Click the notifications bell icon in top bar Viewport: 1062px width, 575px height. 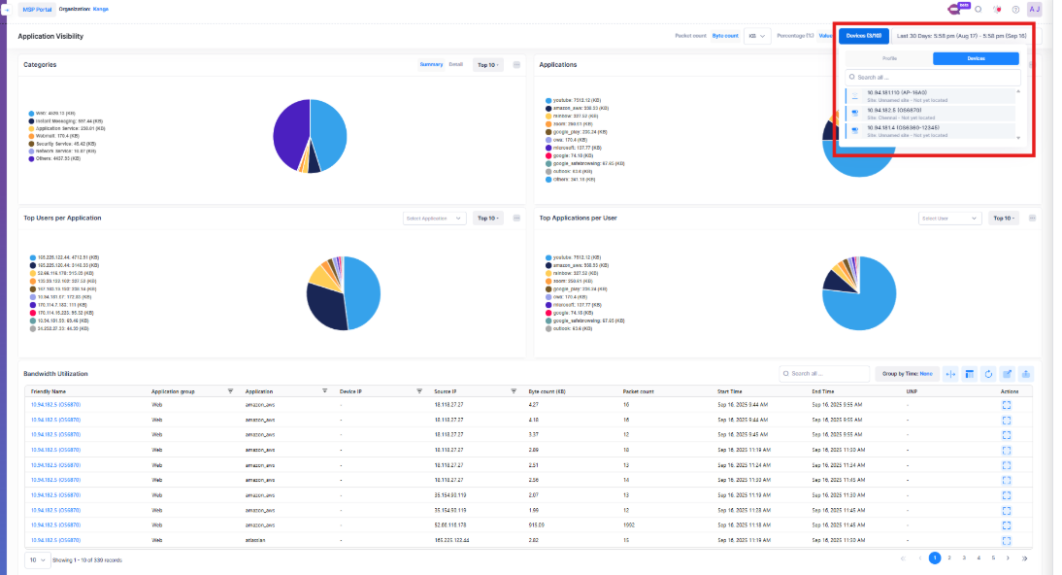click(995, 9)
